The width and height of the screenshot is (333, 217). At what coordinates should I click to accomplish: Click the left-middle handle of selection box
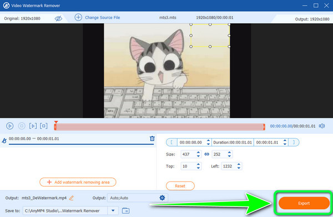[x=191, y=36]
